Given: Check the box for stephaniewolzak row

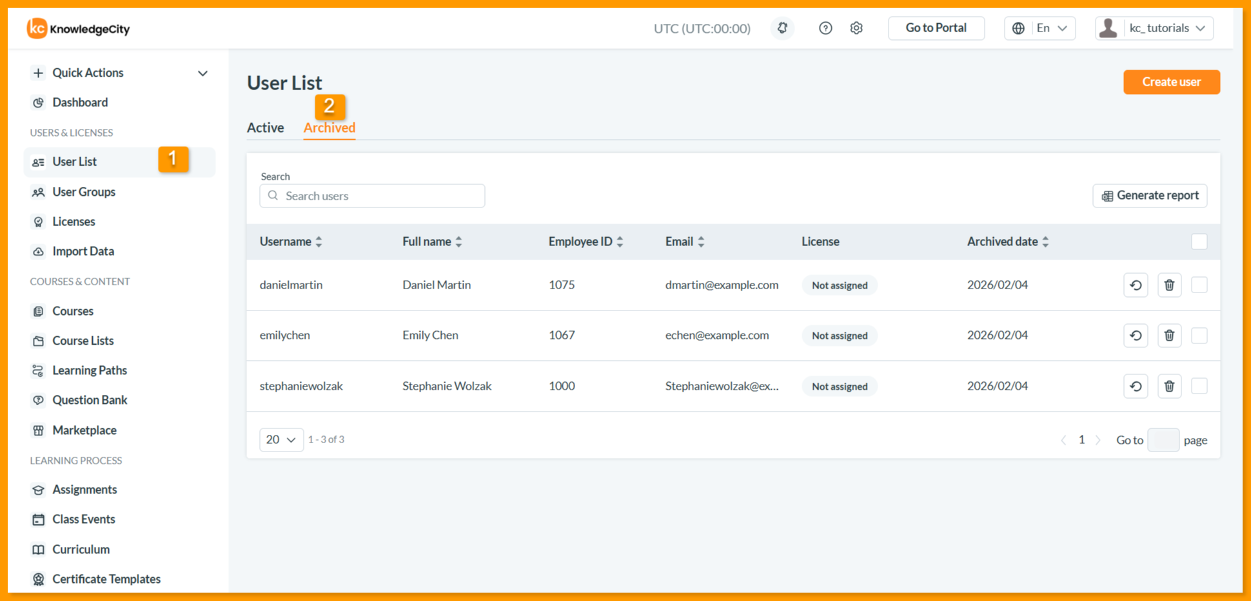Looking at the screenshot, I should [x=1199, y=386].
